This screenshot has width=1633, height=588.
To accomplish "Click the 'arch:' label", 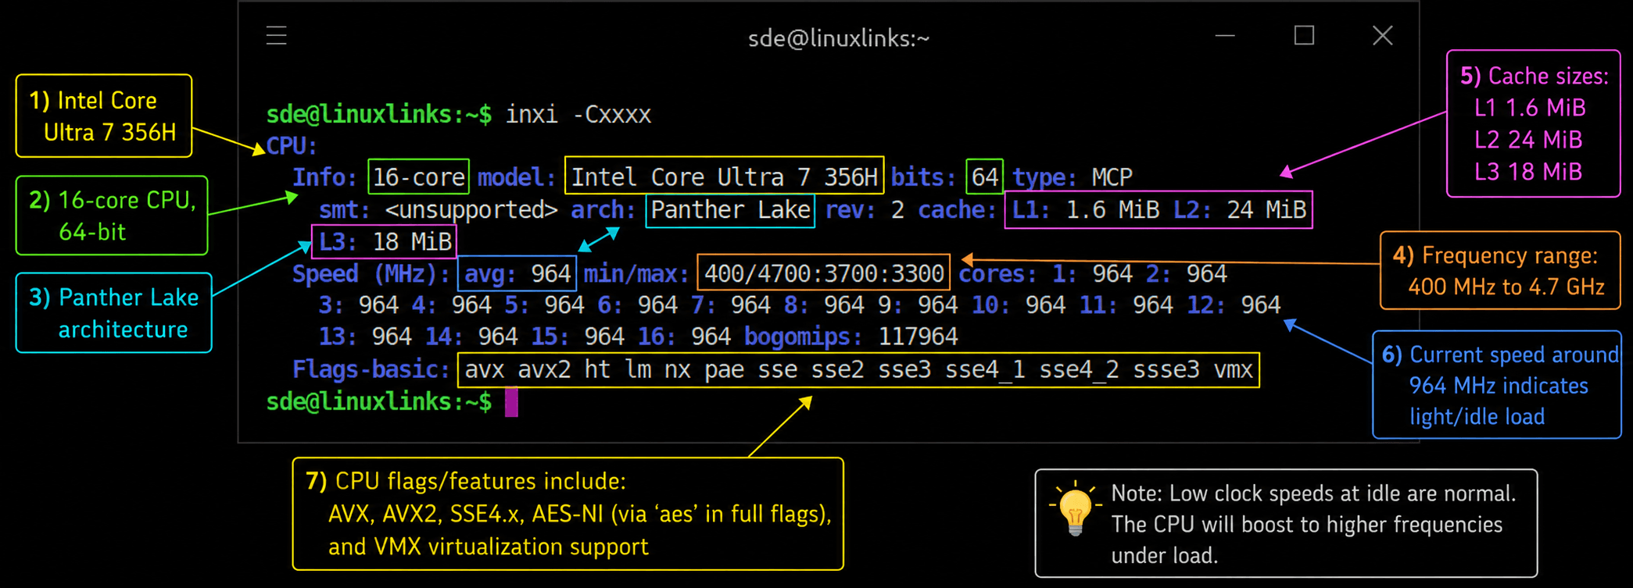I will tap(603, 210).
